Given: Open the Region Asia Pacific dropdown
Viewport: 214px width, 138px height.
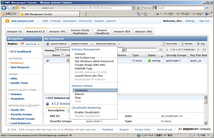Looking at the screenshot, I should tap(31, 44).
